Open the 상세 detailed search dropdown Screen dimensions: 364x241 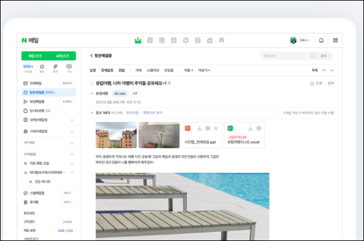325,56
